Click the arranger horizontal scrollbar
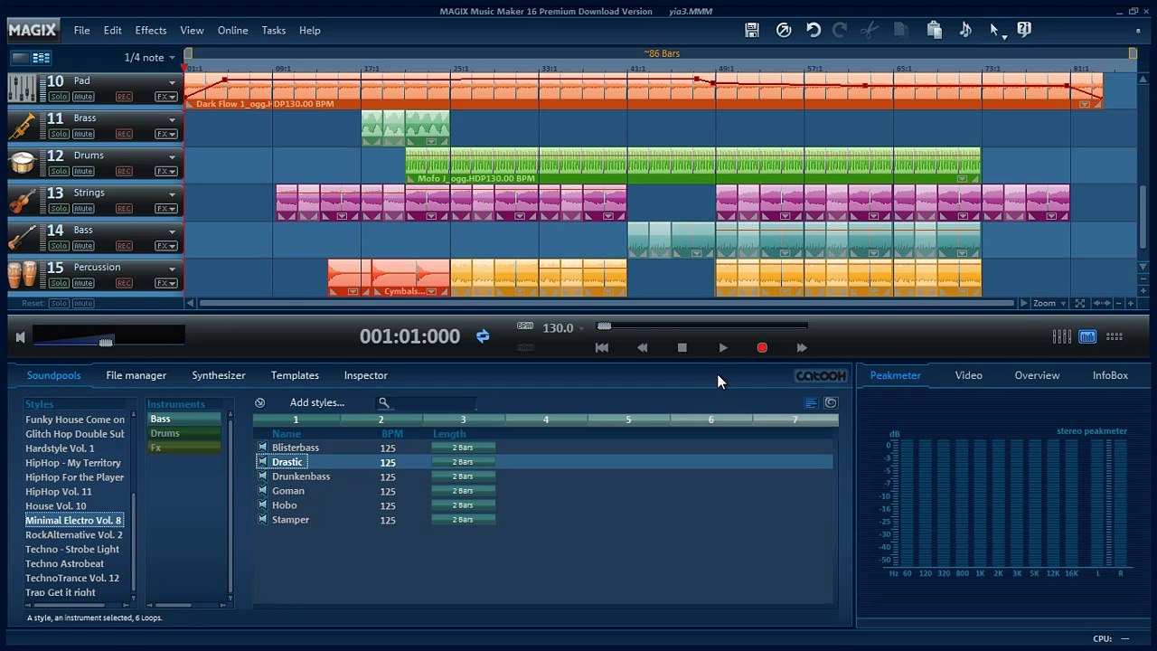 point(606,304)
